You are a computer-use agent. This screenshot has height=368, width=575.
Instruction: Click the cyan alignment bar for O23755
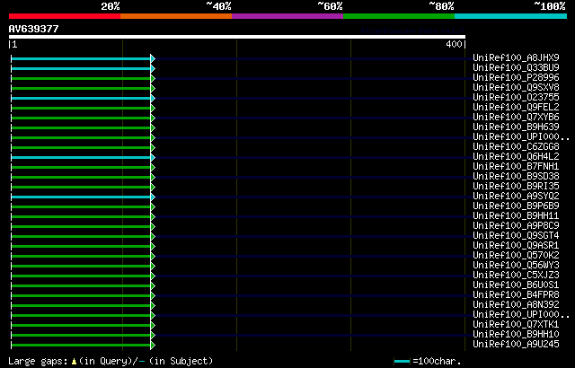tap(81, 98)
